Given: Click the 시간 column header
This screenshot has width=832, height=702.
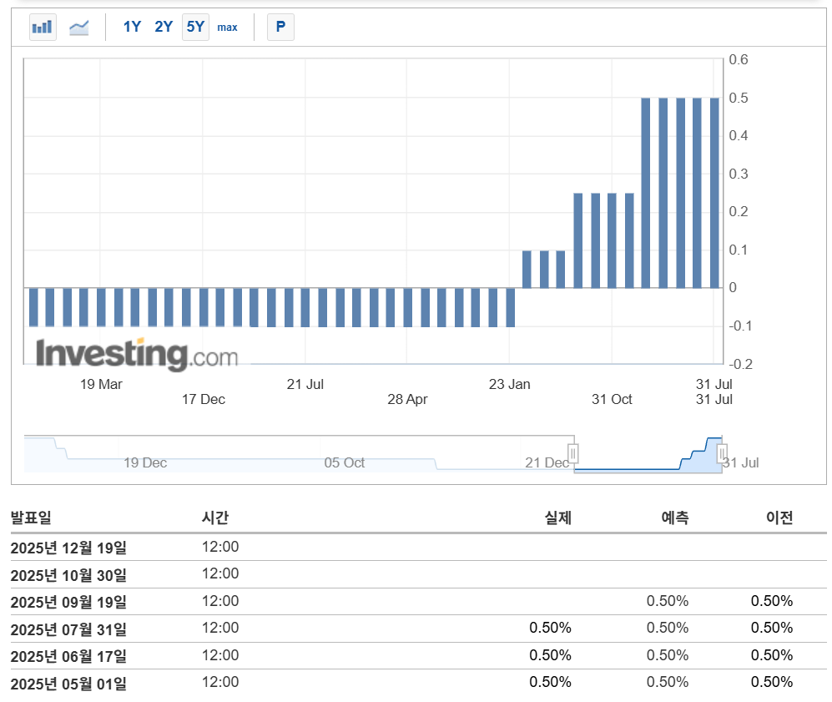Looking at the screenshot, I should [215, 518].
